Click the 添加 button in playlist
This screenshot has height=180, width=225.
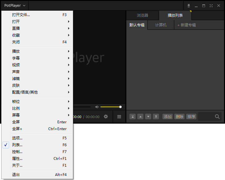[168, 117]
